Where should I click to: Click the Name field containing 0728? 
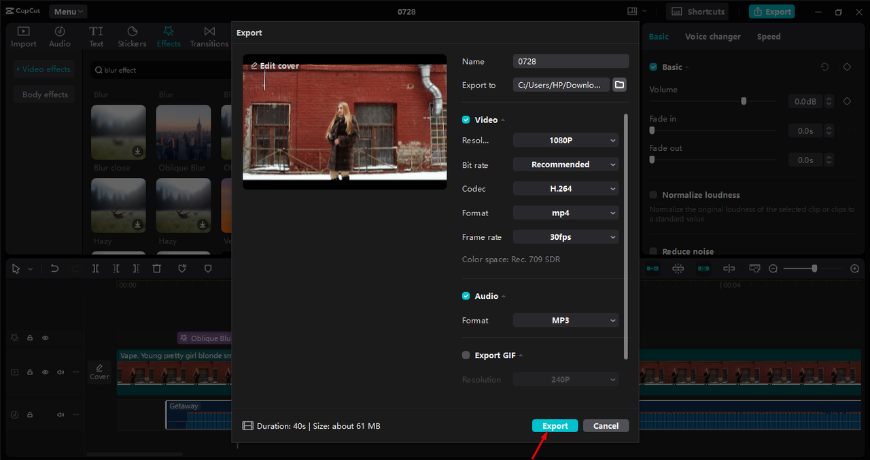(x=571, y=61)
